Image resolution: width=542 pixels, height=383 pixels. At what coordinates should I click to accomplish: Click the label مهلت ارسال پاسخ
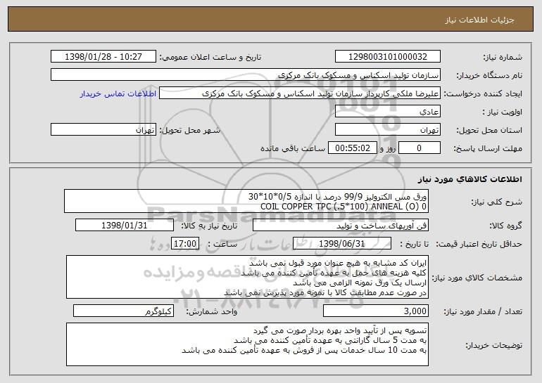[488, 148]
